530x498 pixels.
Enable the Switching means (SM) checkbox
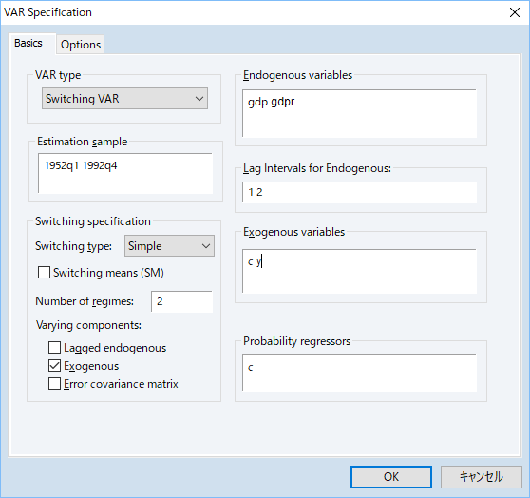point(44,273)
